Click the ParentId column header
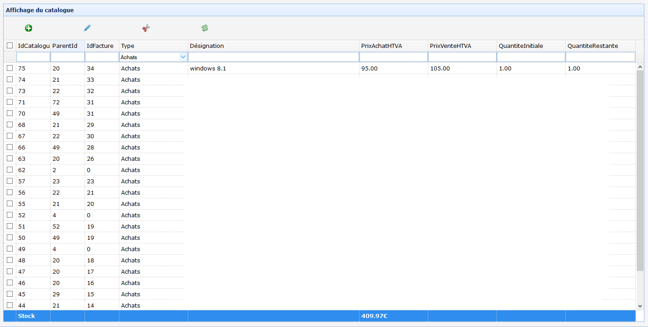 (67, 46)
